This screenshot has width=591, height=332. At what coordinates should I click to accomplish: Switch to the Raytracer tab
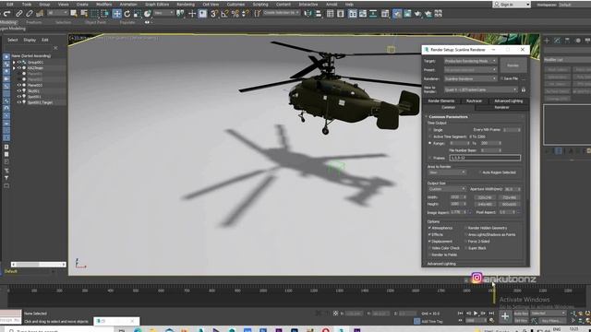click(x=474, y=101)
